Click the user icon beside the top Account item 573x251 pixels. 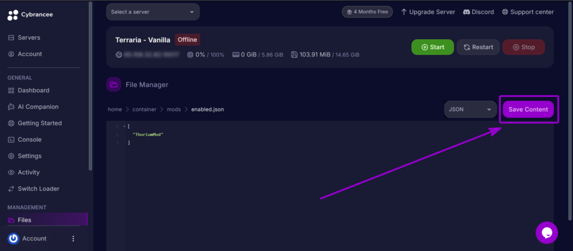tap(11, 54)
